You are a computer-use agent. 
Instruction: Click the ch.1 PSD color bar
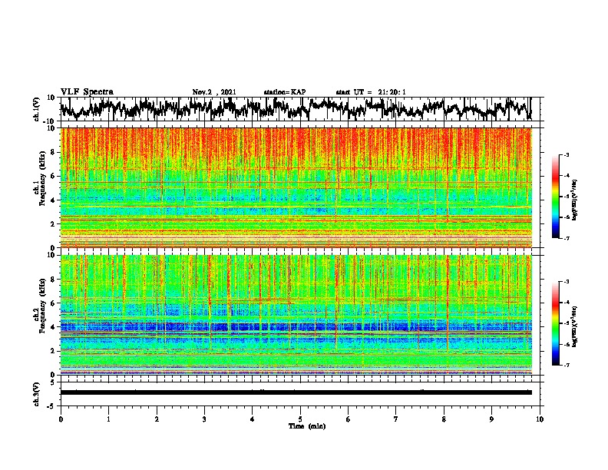pyautogui.click(x=555, y=197)
